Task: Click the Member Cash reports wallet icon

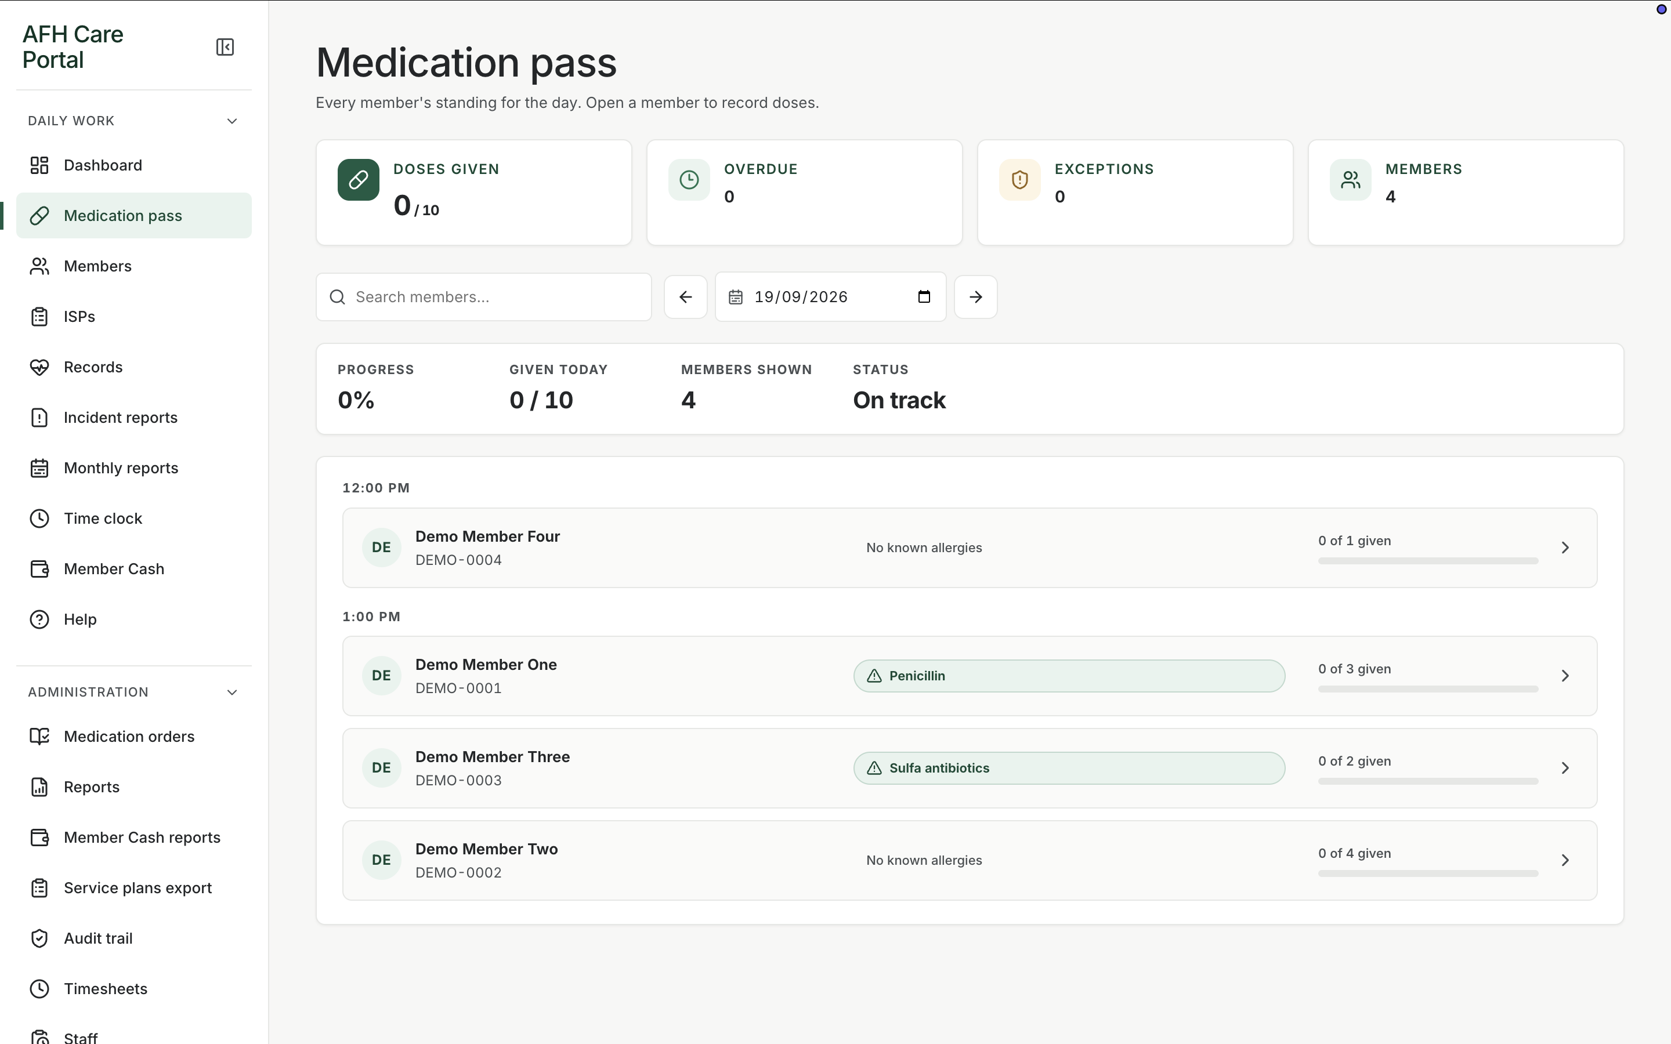Action: [x=39, y=837]
